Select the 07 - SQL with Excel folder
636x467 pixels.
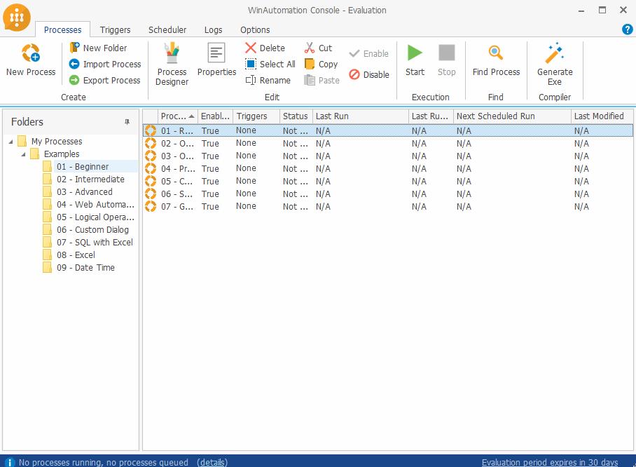95,242
